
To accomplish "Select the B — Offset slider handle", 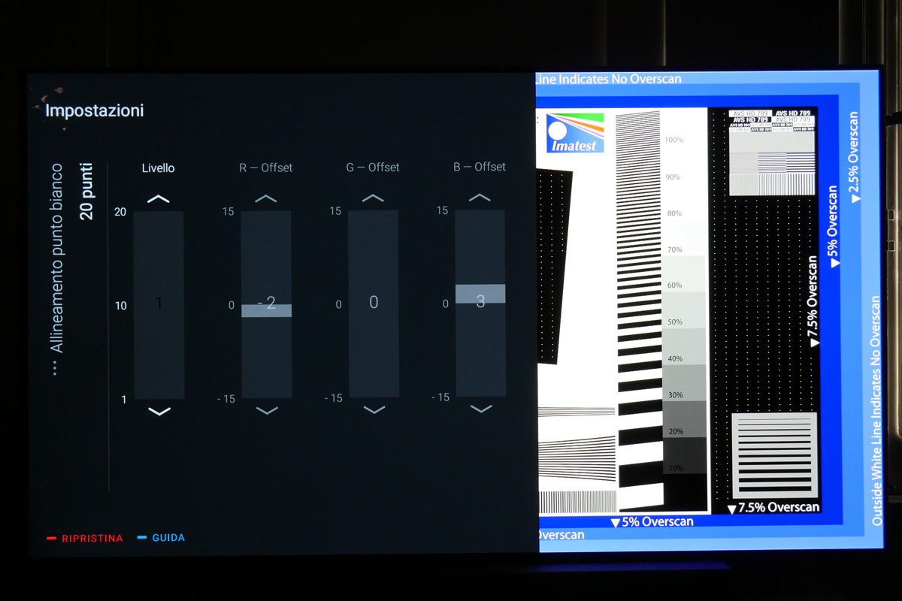I will (x=480, y=294).
